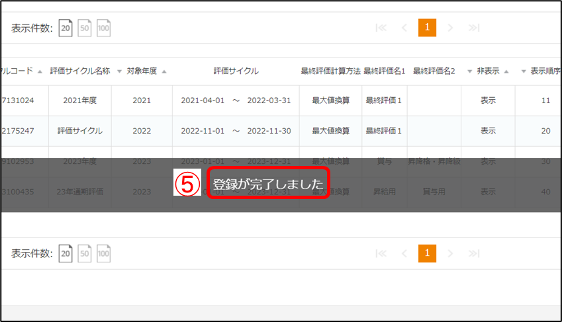The image size is (562, 322).
Task: Go to next page in top pagination
Action: point(450,28)
